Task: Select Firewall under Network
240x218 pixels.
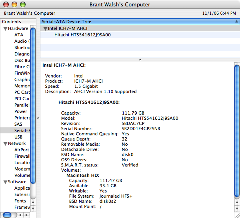Action: click(22, 156)
